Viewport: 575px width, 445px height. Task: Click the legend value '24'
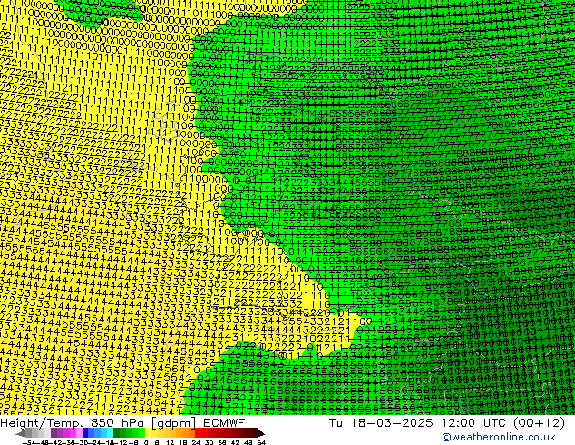tap(196, 442)
